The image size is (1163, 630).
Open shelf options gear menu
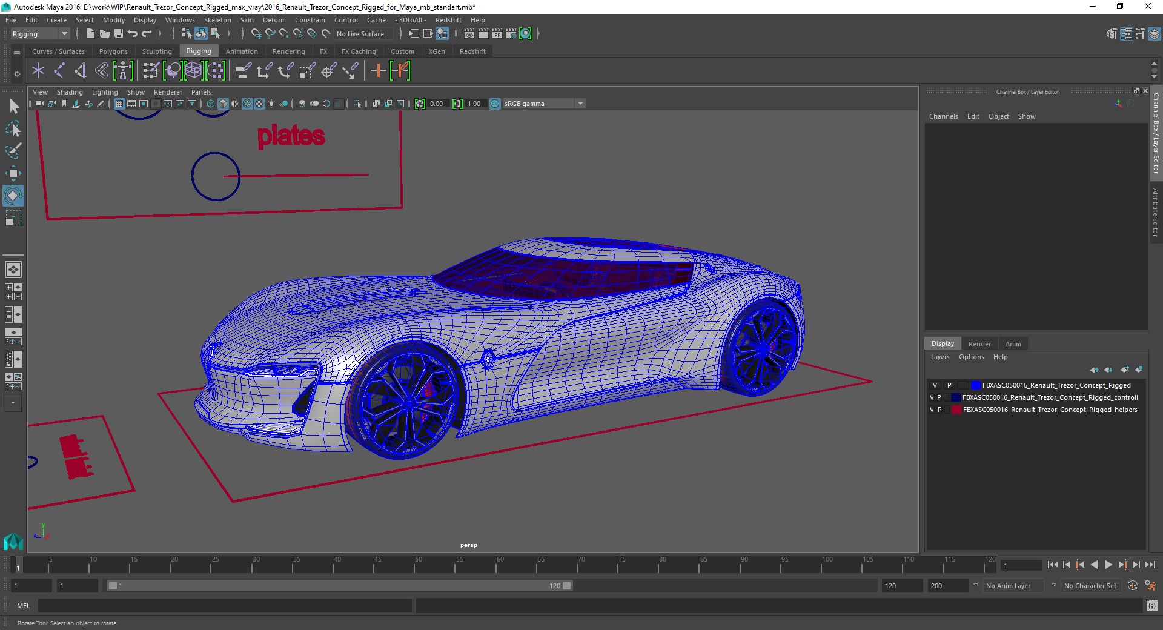tap(17, 74)
